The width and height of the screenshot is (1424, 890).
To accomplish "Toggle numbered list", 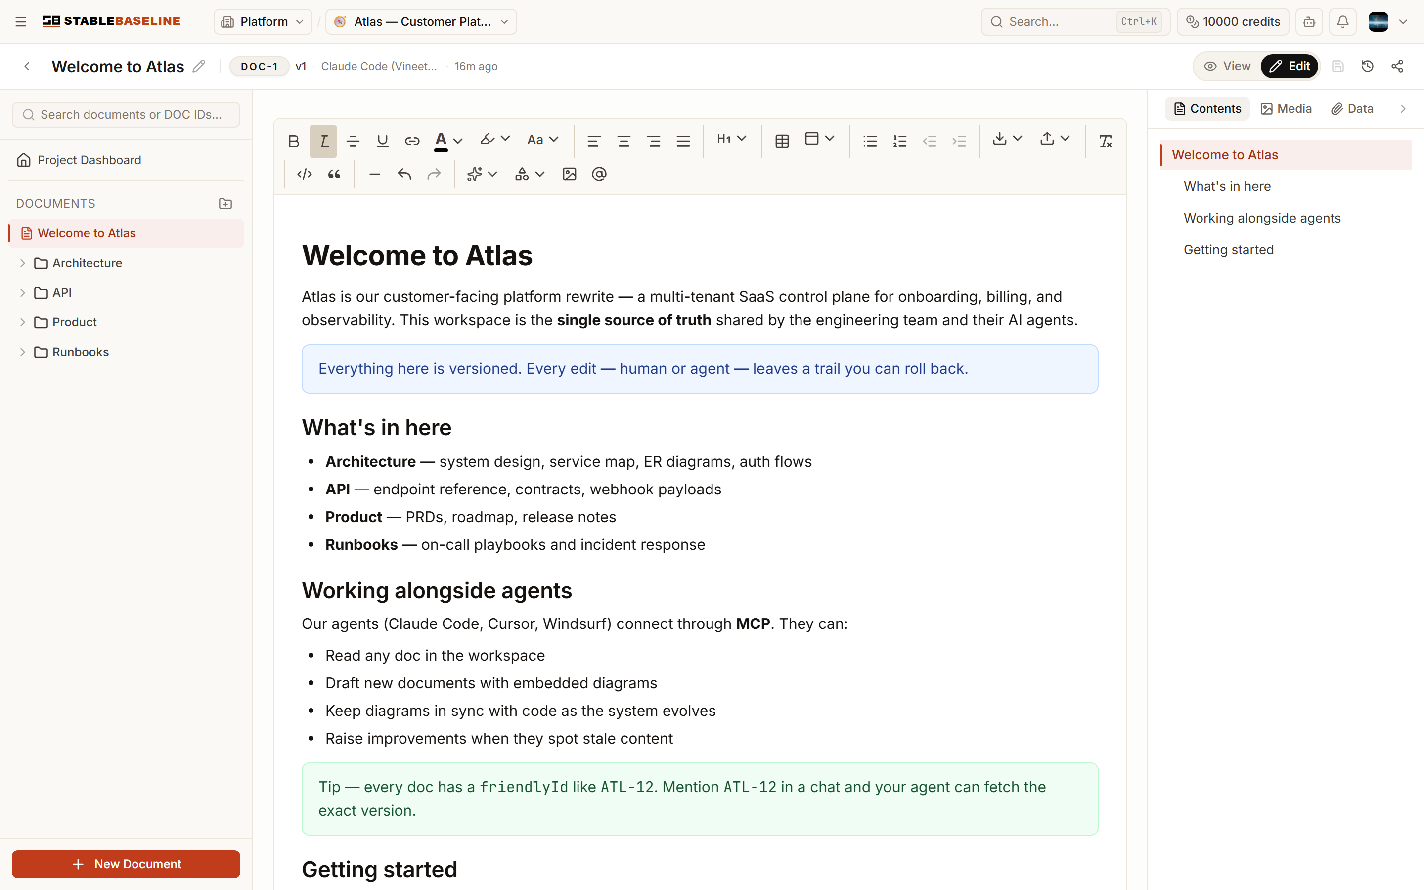I will 900,141.
